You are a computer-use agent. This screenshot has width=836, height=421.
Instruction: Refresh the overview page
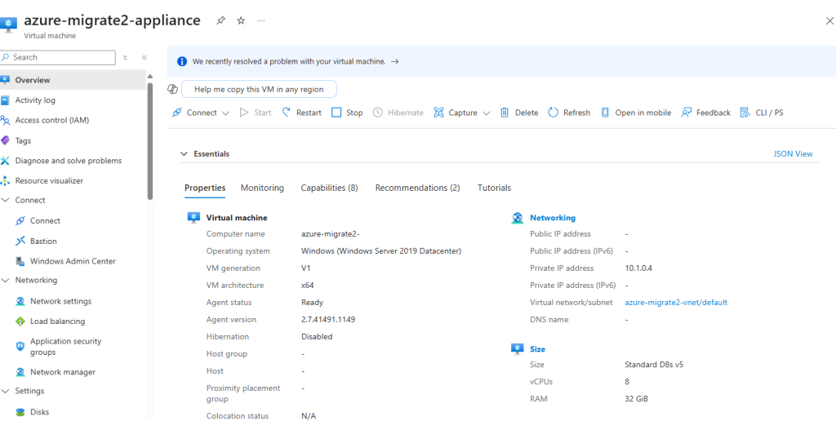pos(569,113)
